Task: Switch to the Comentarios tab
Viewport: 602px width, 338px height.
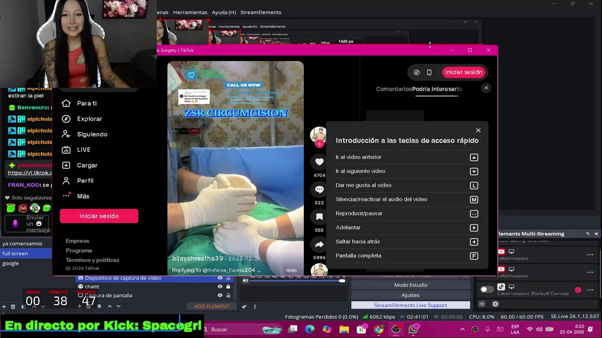Action: coord(394,89)
